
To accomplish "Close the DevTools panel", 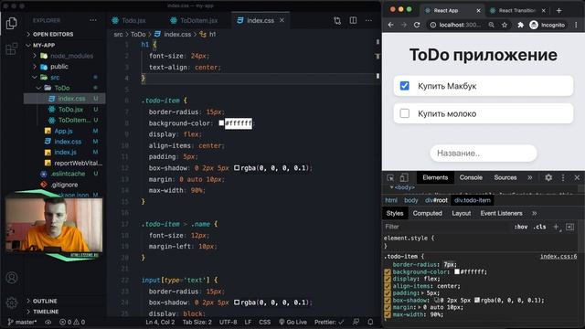I will point(577,178).
